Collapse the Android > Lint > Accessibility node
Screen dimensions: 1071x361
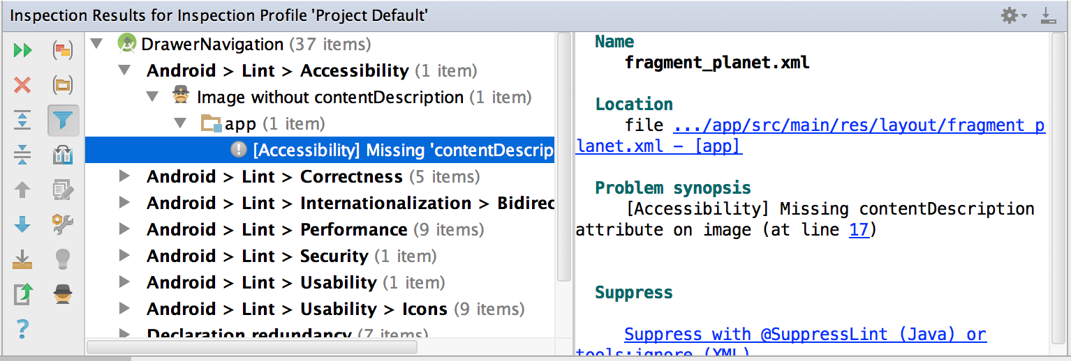click(125, 71)
